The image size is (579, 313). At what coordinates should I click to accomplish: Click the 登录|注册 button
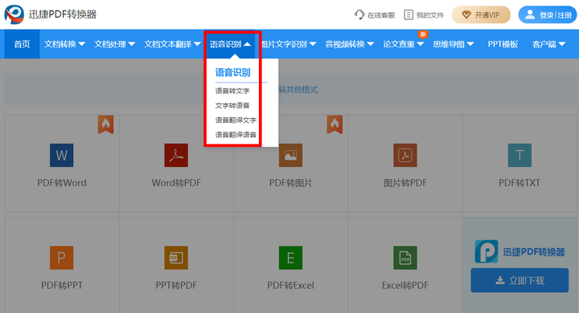pos(548,14)
